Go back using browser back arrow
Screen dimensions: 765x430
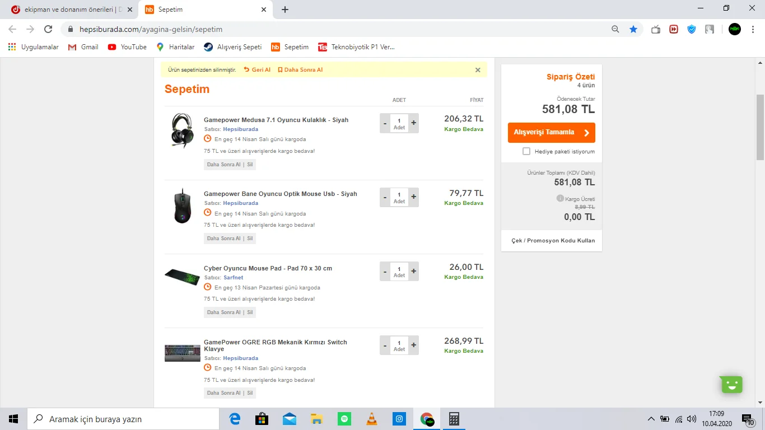(12, 29)
